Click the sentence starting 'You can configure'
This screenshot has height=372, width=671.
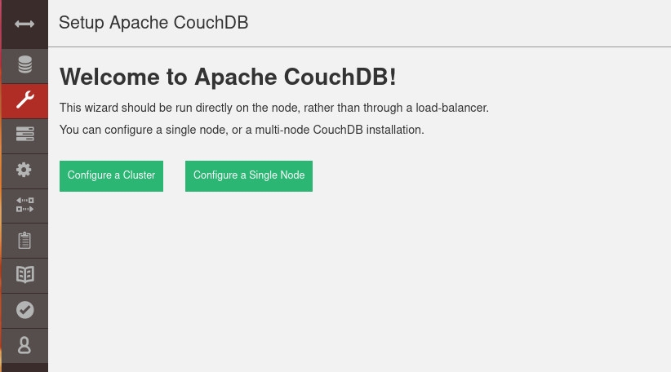click(242, 130)
